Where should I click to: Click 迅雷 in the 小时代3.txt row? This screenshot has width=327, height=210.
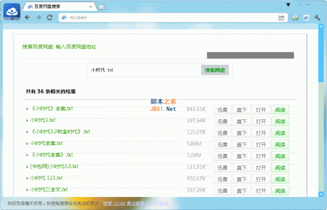[x=222, y=121]
